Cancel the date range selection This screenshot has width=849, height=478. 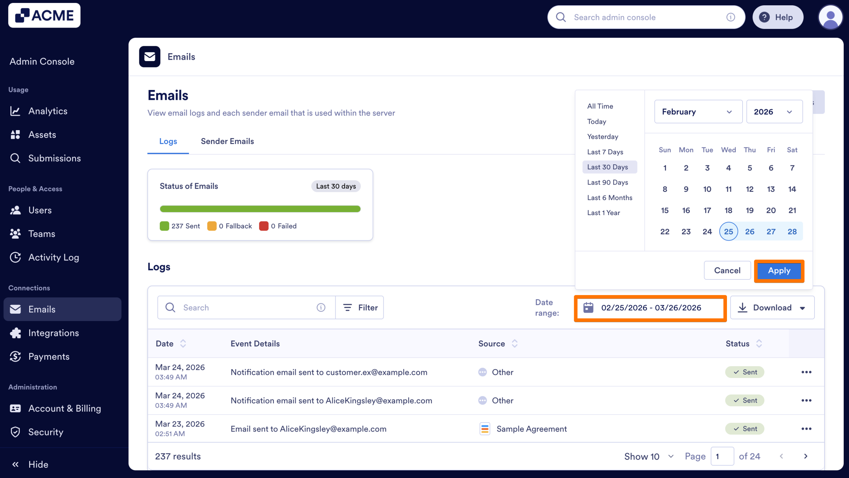click(727, 270)
